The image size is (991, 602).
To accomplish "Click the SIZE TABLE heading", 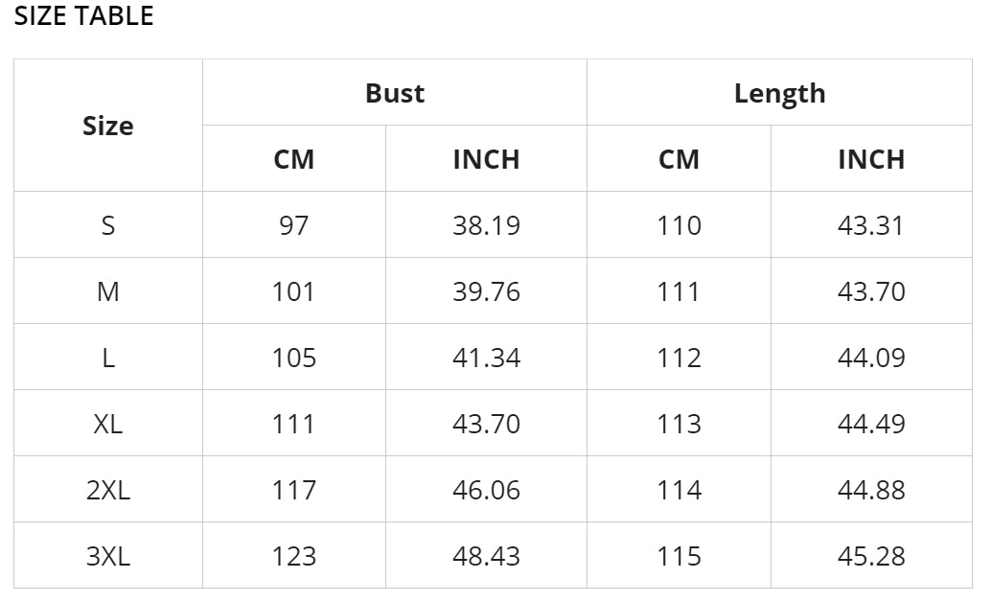I will point(83,15).
